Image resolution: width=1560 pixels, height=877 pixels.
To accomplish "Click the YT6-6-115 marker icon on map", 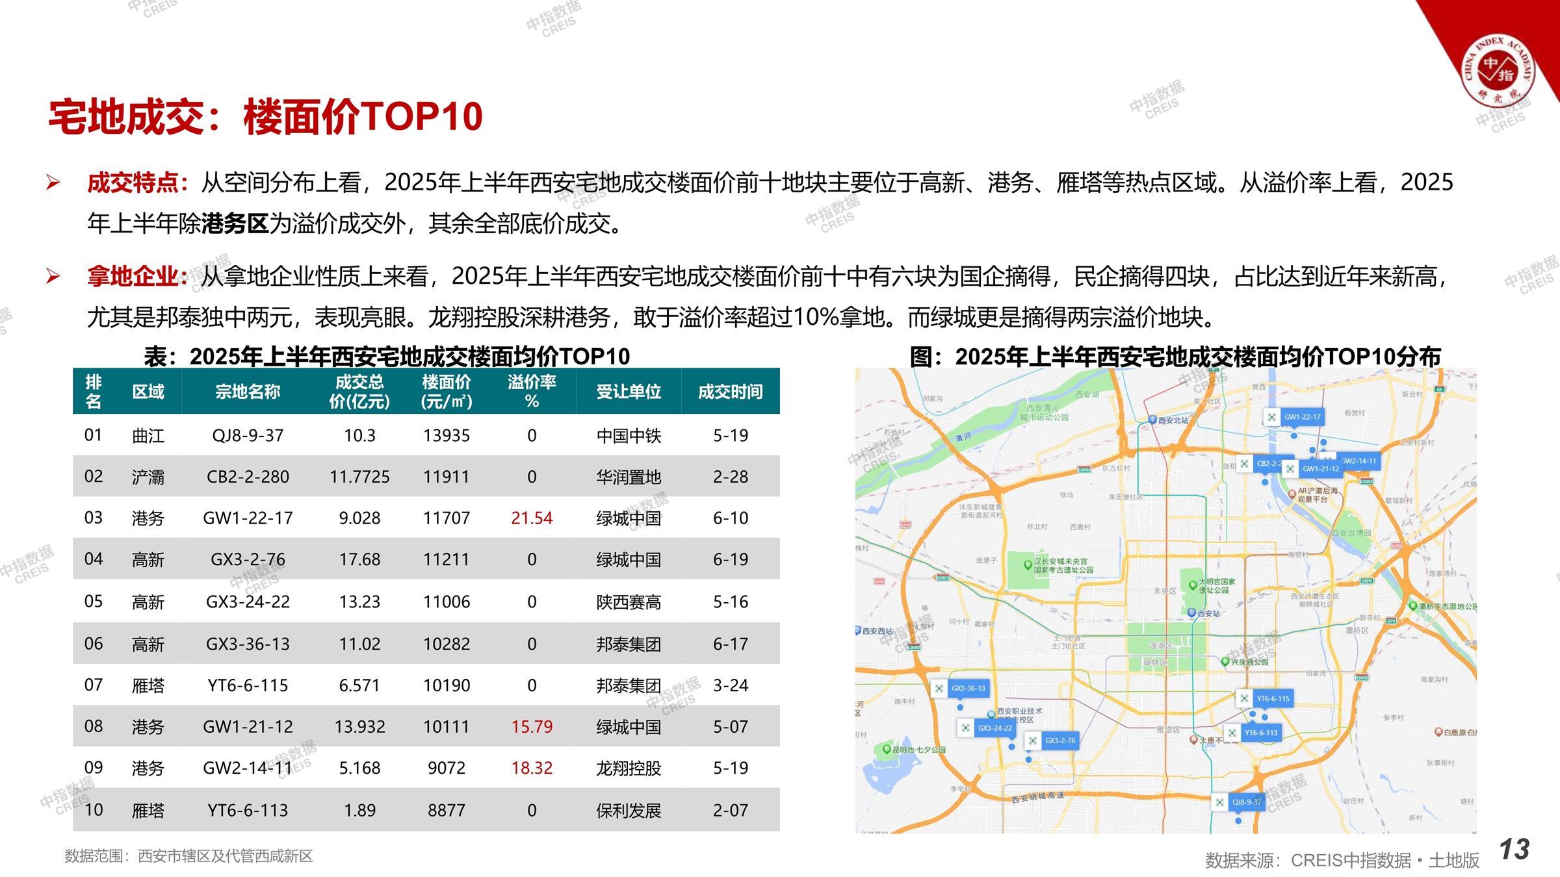I will (x=1244, y=699).
